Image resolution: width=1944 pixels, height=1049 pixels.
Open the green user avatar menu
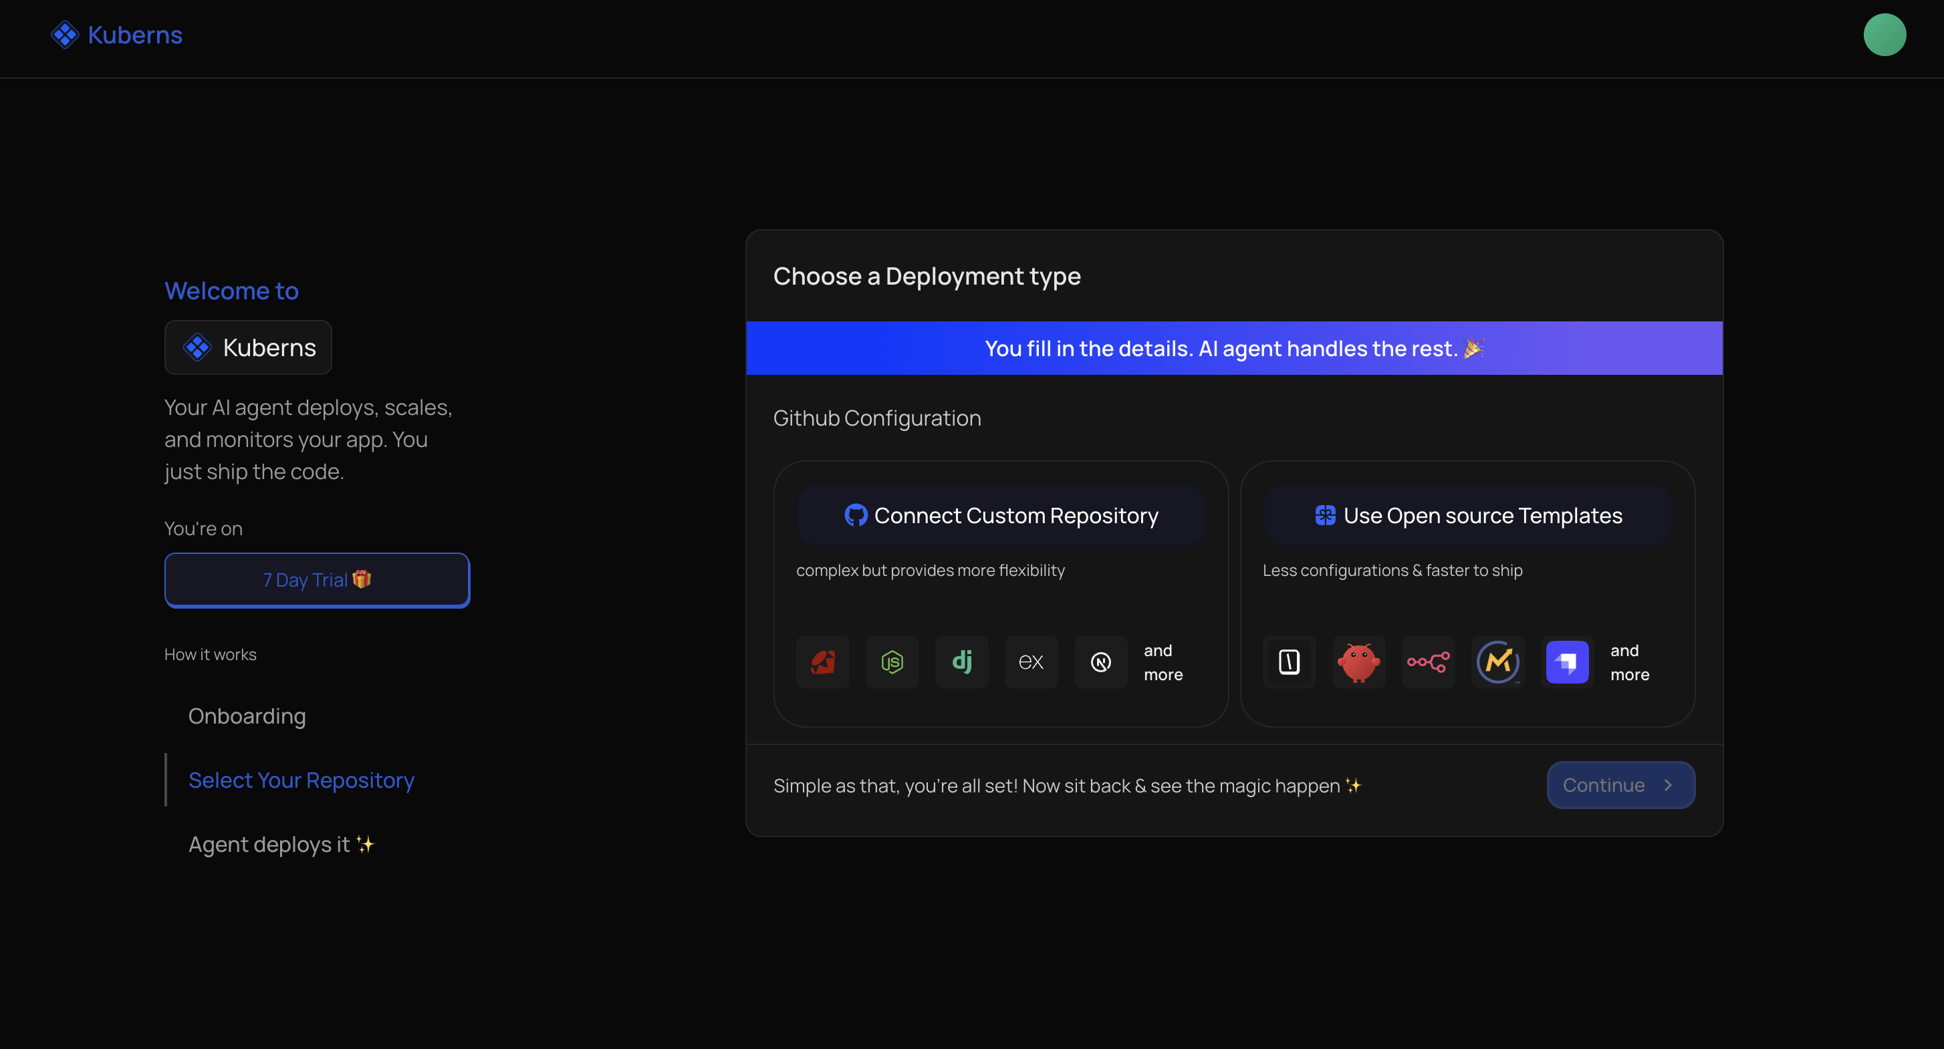click(x=1885, y=35)
